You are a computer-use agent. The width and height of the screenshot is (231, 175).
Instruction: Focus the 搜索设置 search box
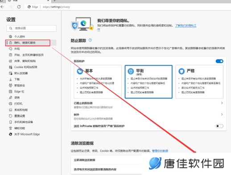[x=31, y=28]
